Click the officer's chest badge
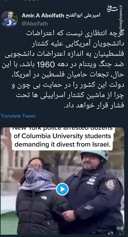Viewport: 128px width, 237px height. pos(92,180)
